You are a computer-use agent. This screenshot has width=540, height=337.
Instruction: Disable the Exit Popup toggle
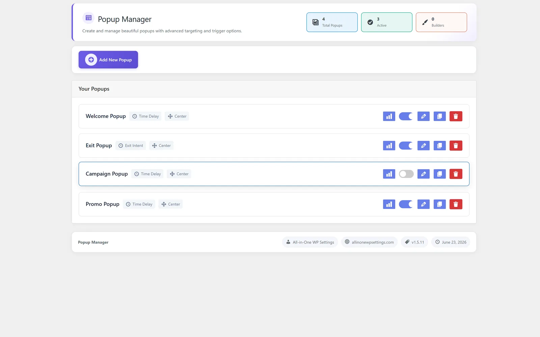[406, 146]
